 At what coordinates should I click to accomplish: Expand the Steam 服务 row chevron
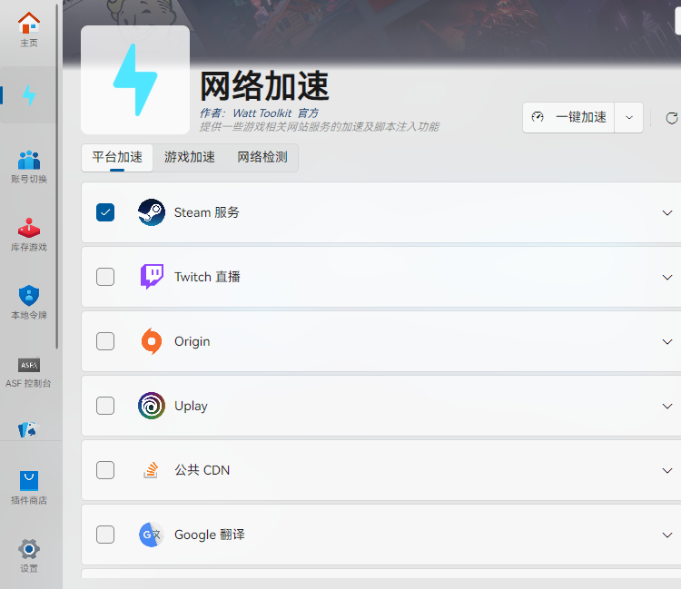667,212
